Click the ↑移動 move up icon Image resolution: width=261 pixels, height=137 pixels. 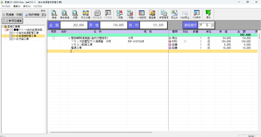(119, 14)
